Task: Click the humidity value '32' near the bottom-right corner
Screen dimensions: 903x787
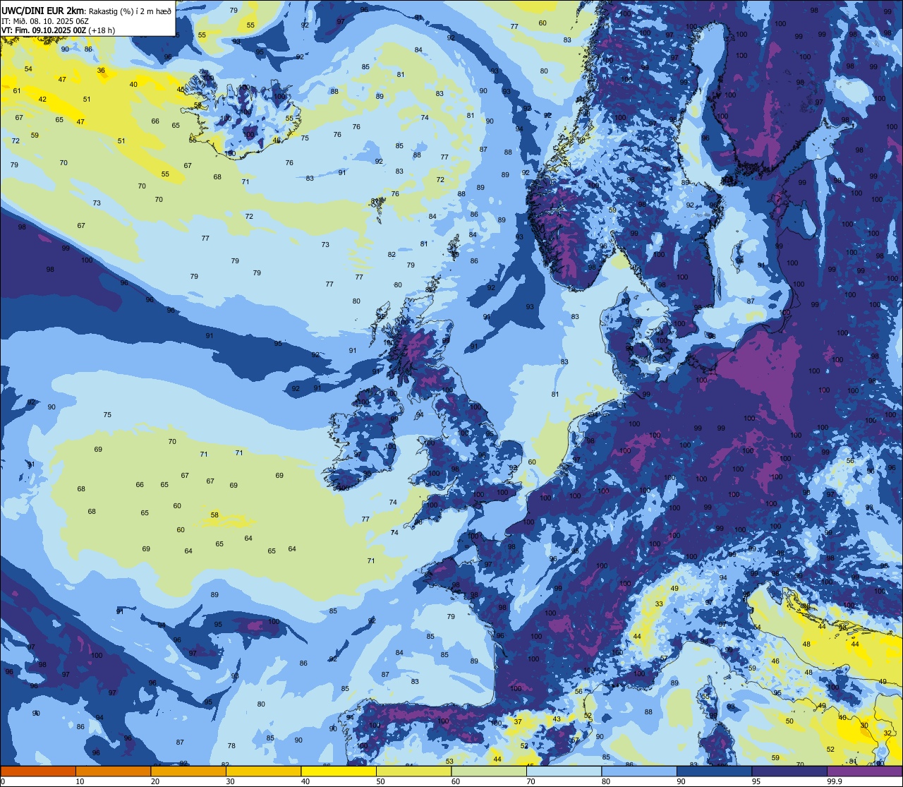Action: pyautogui.click(x=887, y=733)
